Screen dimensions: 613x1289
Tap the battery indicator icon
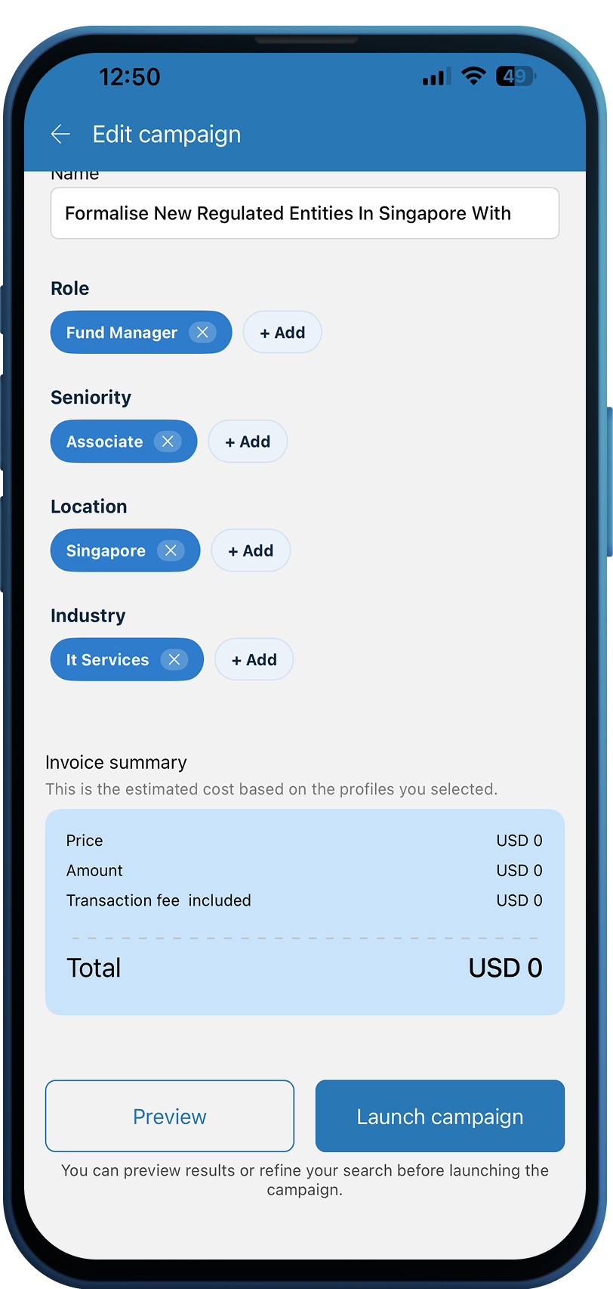click(516, 76)
